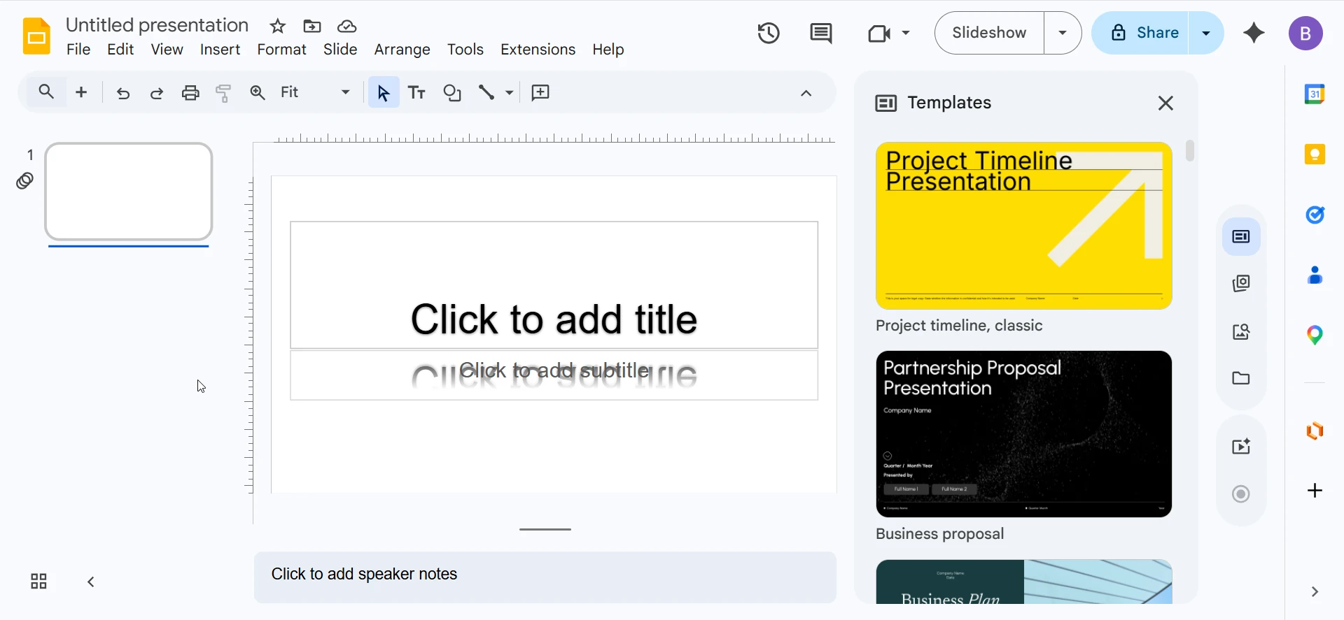1344x620 pixels.
Task: Click the Redo arrow
Action: (157, 93)
